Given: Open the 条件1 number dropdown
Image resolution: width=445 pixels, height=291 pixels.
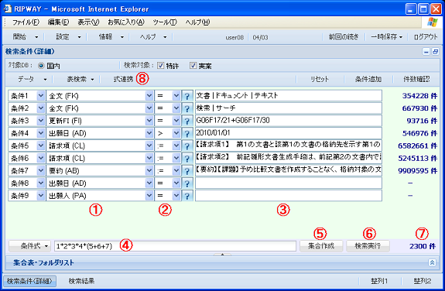Looking at the screenshot, I should point(41,96).
